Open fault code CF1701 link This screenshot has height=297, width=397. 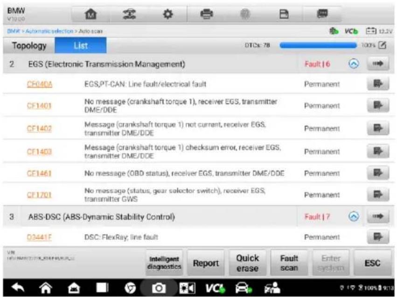[x=39, y=195]
